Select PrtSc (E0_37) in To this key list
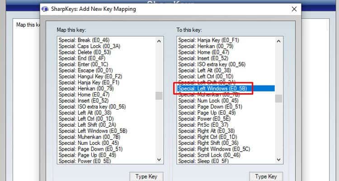Viewport: 339px width, 181px height. coord(203,125)
